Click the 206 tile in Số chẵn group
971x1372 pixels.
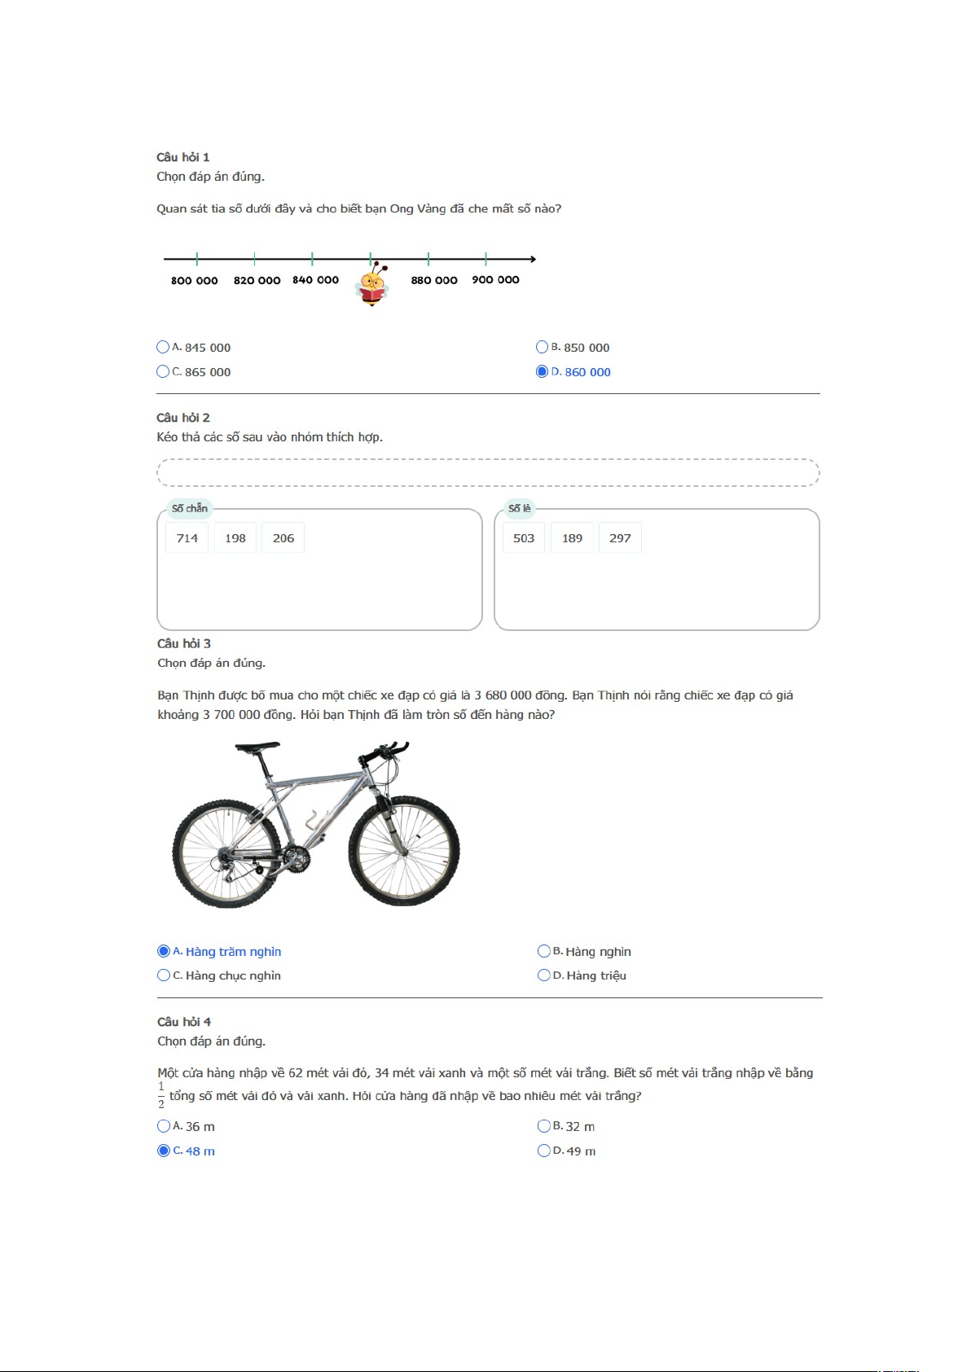coord(283,538)
